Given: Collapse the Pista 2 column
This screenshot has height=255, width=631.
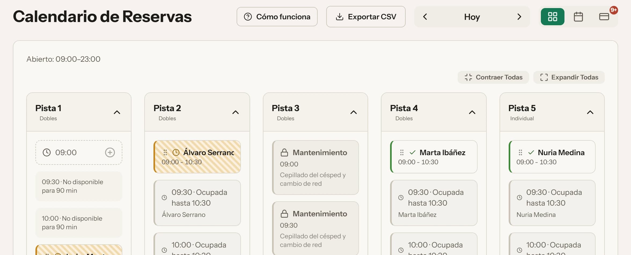Looking at the screenshot, I should pyautogui.click(x=235, y=112).
